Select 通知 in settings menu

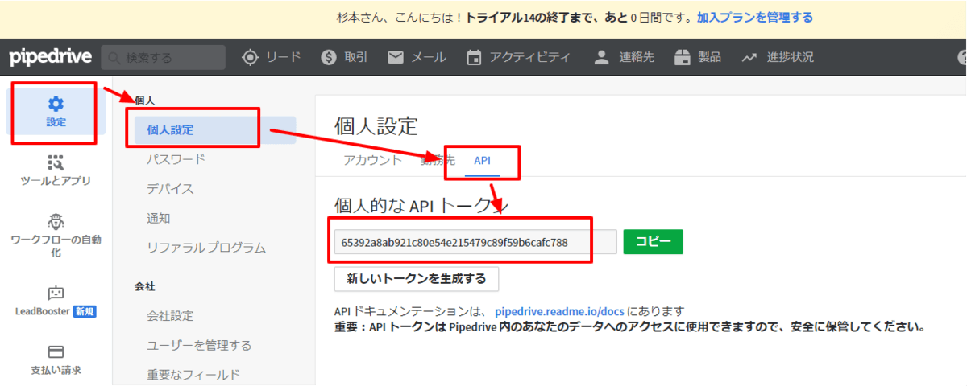tap(158, 218)
